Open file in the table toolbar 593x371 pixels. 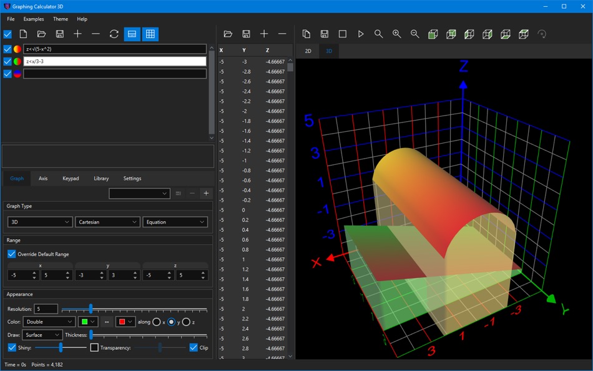click(228, 34)
